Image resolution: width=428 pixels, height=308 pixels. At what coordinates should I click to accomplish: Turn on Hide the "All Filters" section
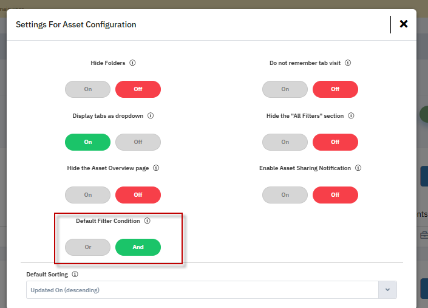tap(285, 142)
